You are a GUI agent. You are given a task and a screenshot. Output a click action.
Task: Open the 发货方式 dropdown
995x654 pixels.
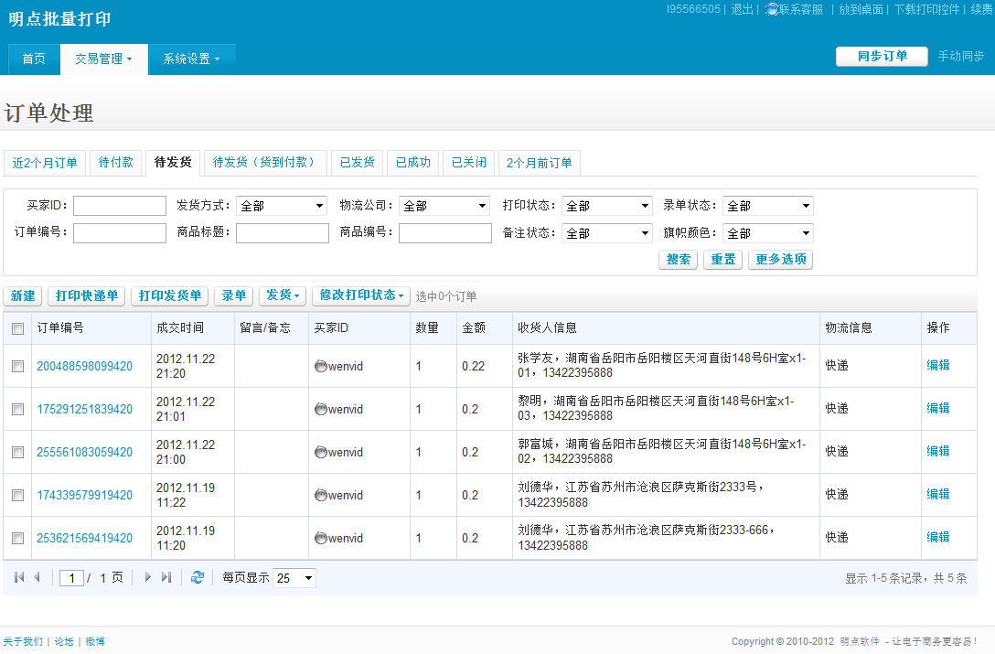tap(282, 206)
